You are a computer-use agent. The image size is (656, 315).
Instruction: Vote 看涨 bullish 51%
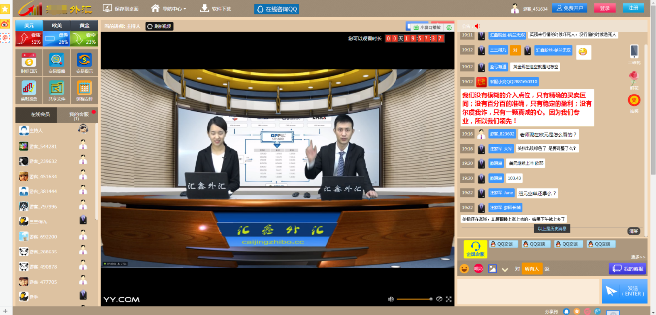pyautogui.click(x=29, y=38)
